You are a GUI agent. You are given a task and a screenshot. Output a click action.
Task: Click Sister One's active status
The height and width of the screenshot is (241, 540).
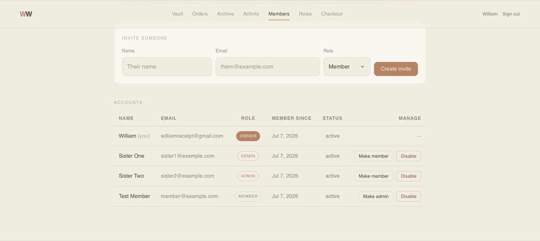point(332,156)
